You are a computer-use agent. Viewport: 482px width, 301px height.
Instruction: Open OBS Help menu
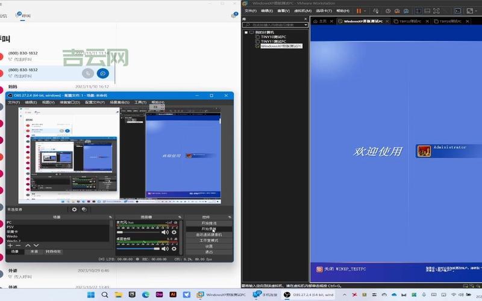coord(158,102)
